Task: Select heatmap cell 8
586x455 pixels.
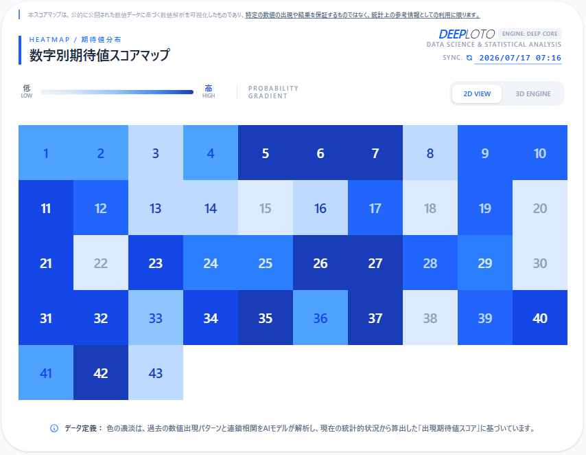Action: click(x=430, y=153)
